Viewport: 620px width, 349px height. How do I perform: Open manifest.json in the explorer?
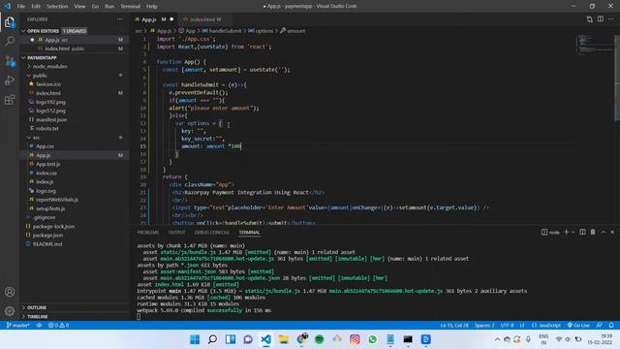point(51,119)
